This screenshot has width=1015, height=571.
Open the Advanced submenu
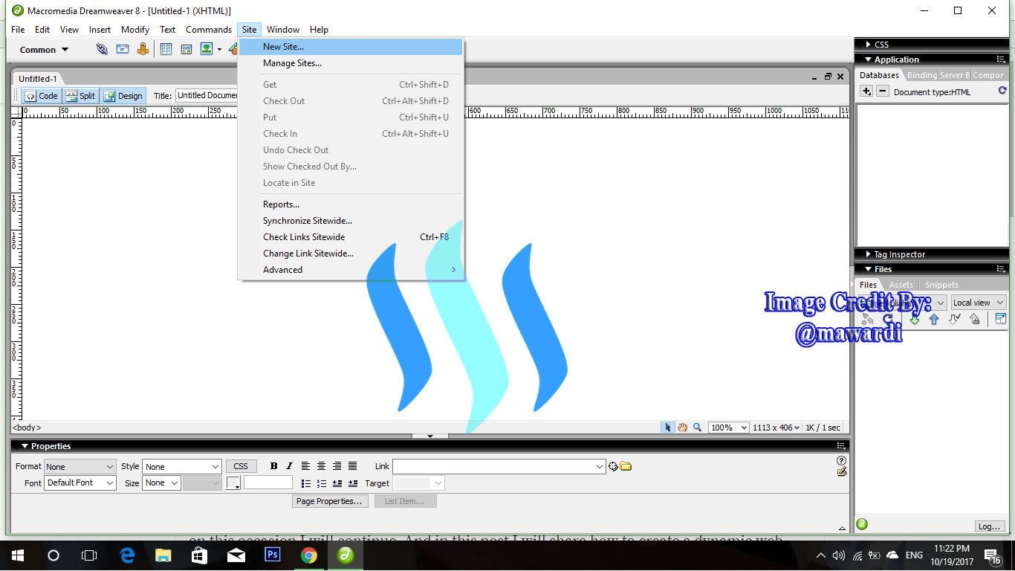(x=351, y=270)
